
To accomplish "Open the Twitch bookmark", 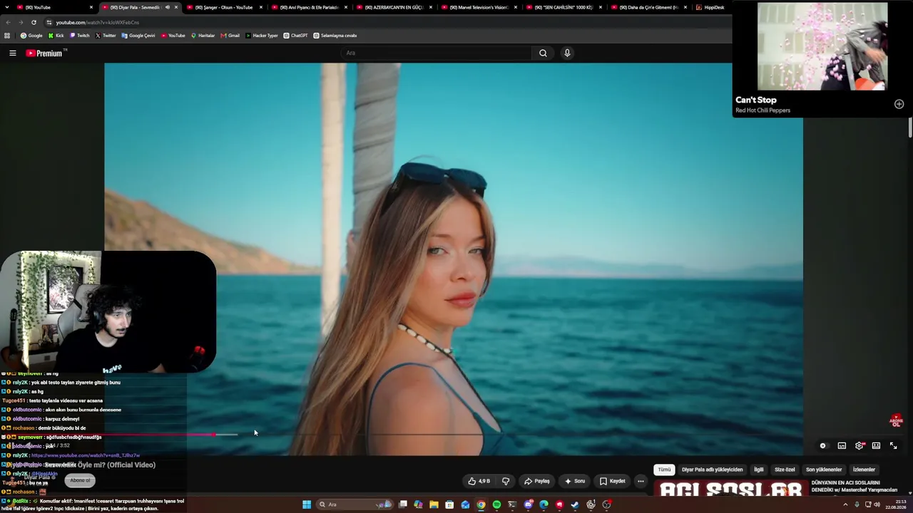I will tap(80, 36).
